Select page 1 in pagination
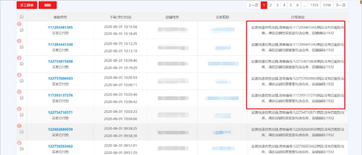The width and height of the screenshot is (362, 155). [x=264, y=5]
